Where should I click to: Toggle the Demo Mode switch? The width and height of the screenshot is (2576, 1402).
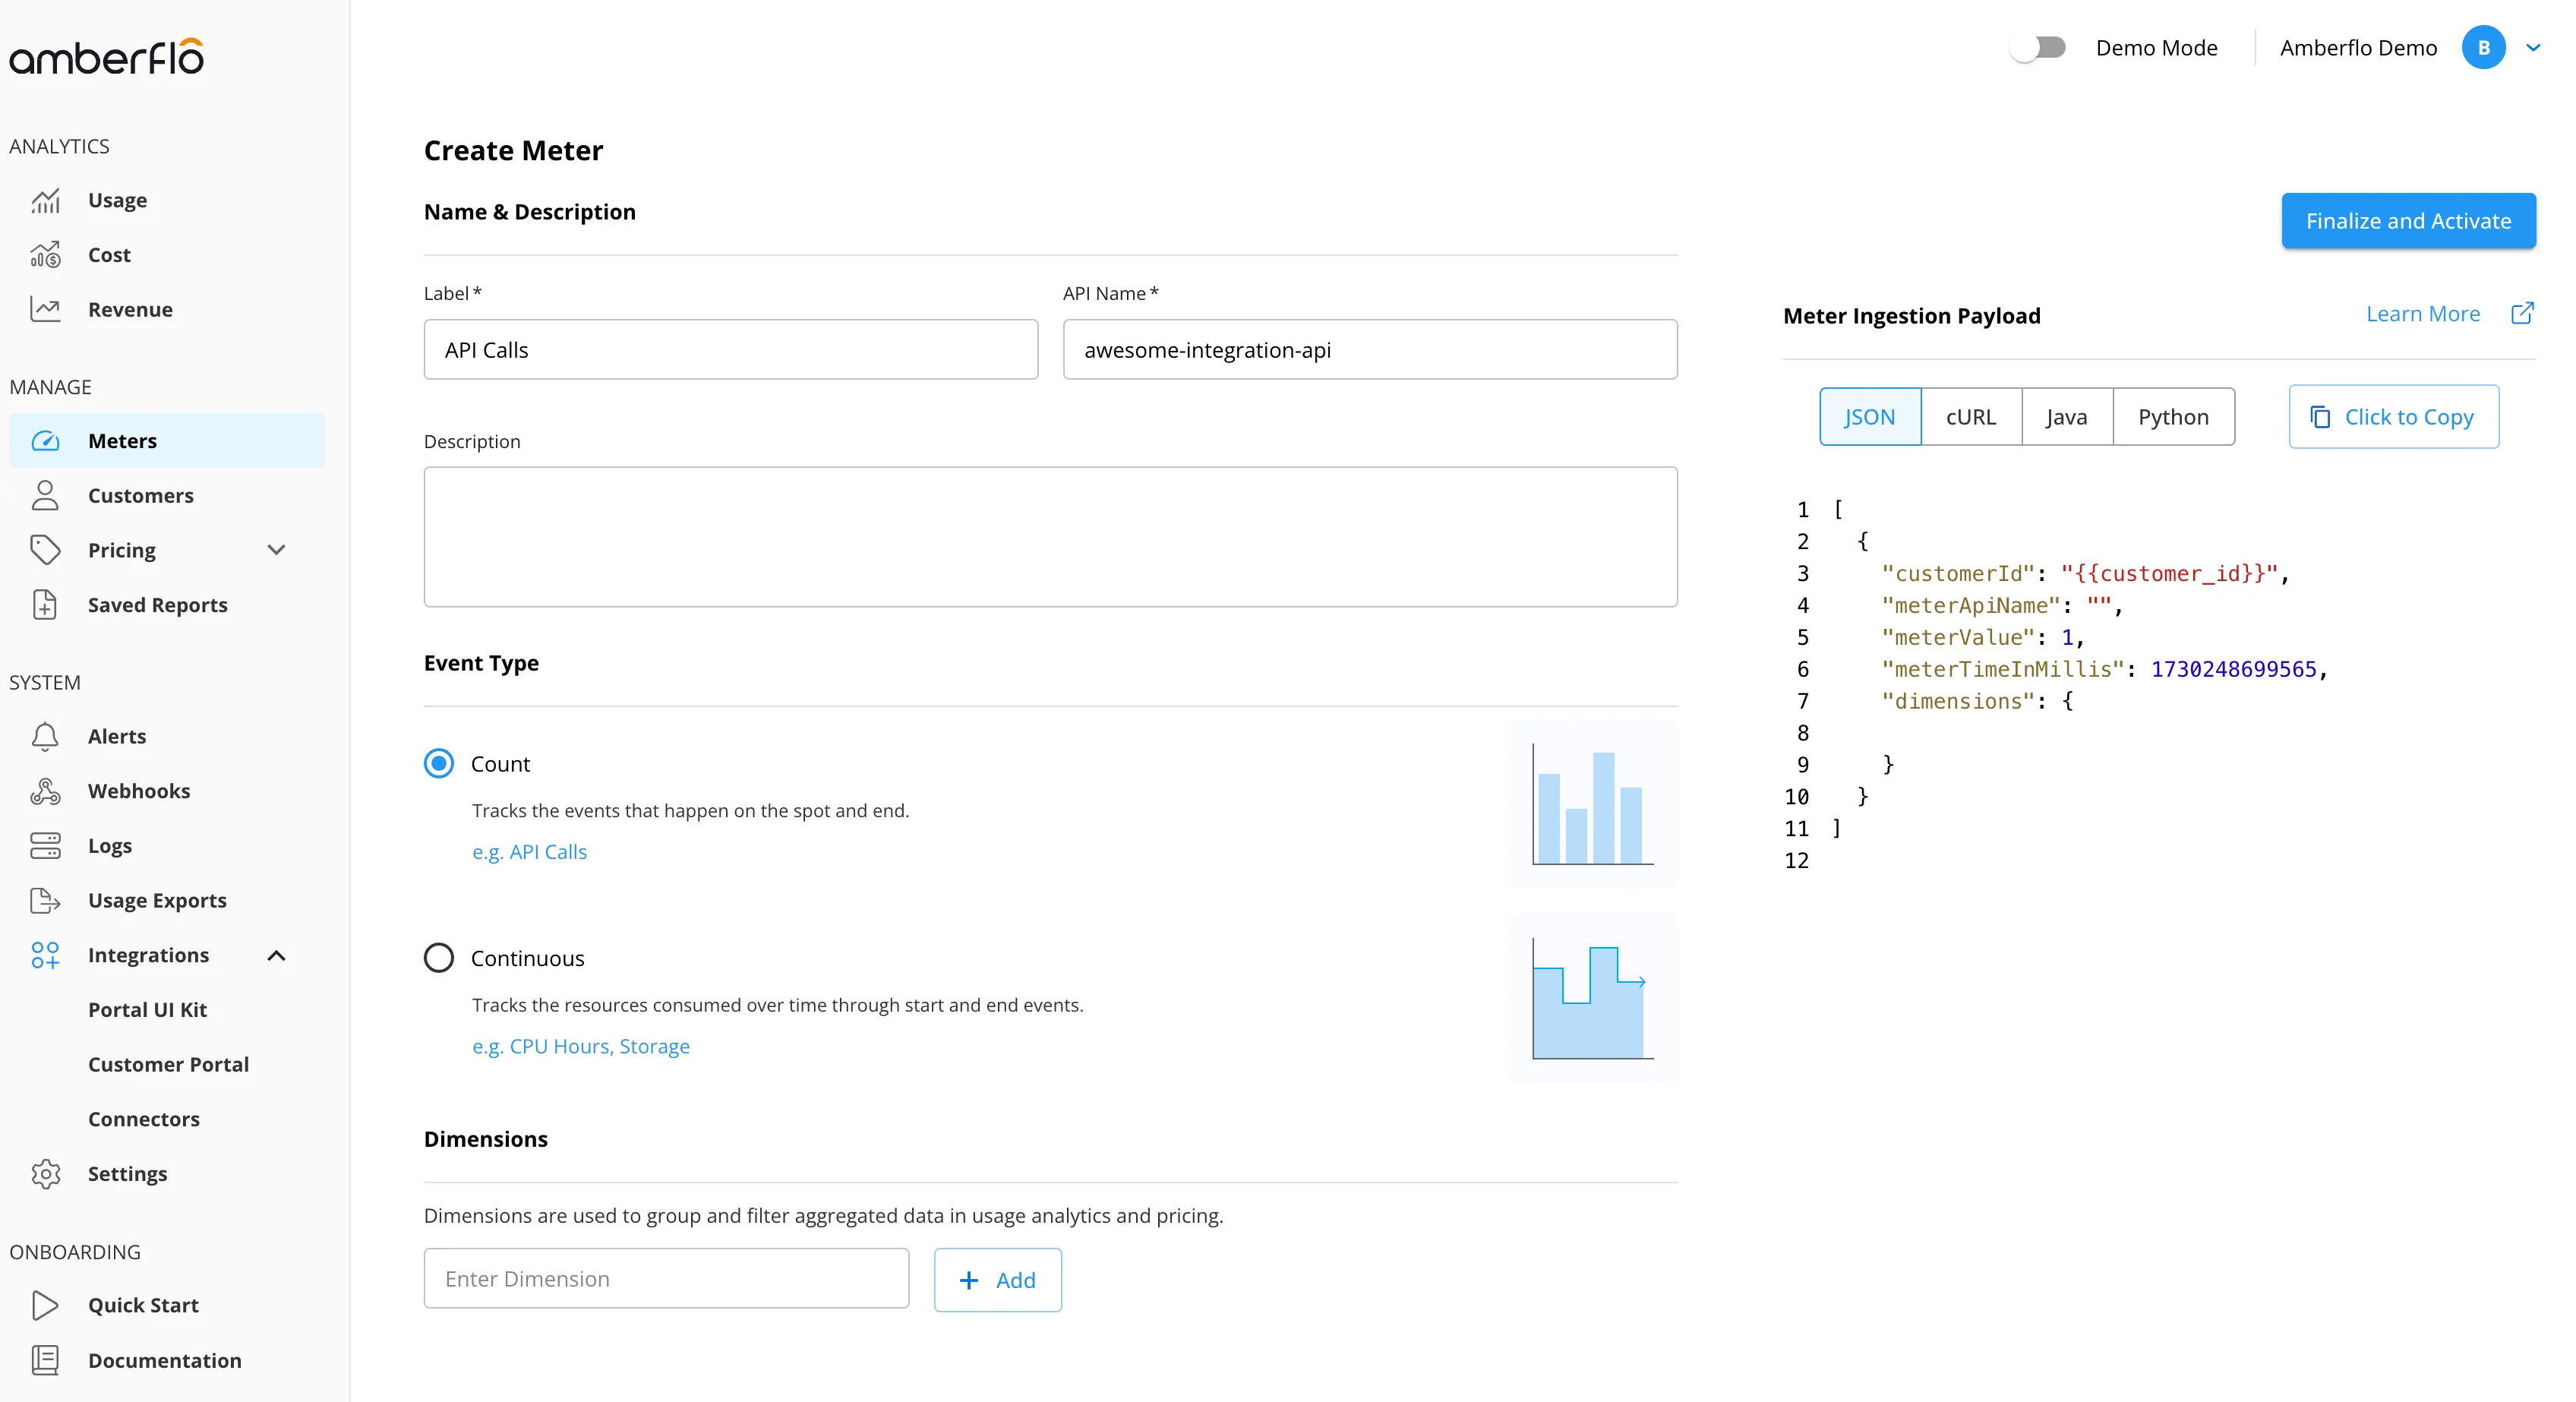[x=2038, y=48]
